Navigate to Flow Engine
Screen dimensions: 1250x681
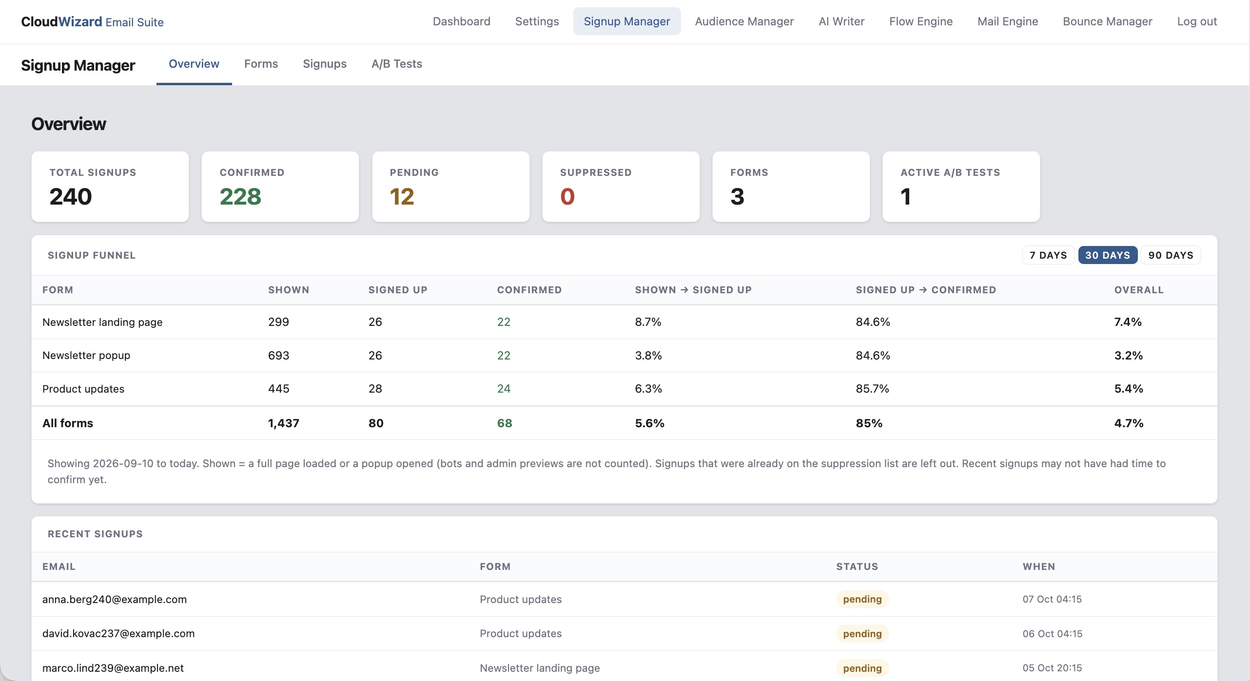(920, 21)
